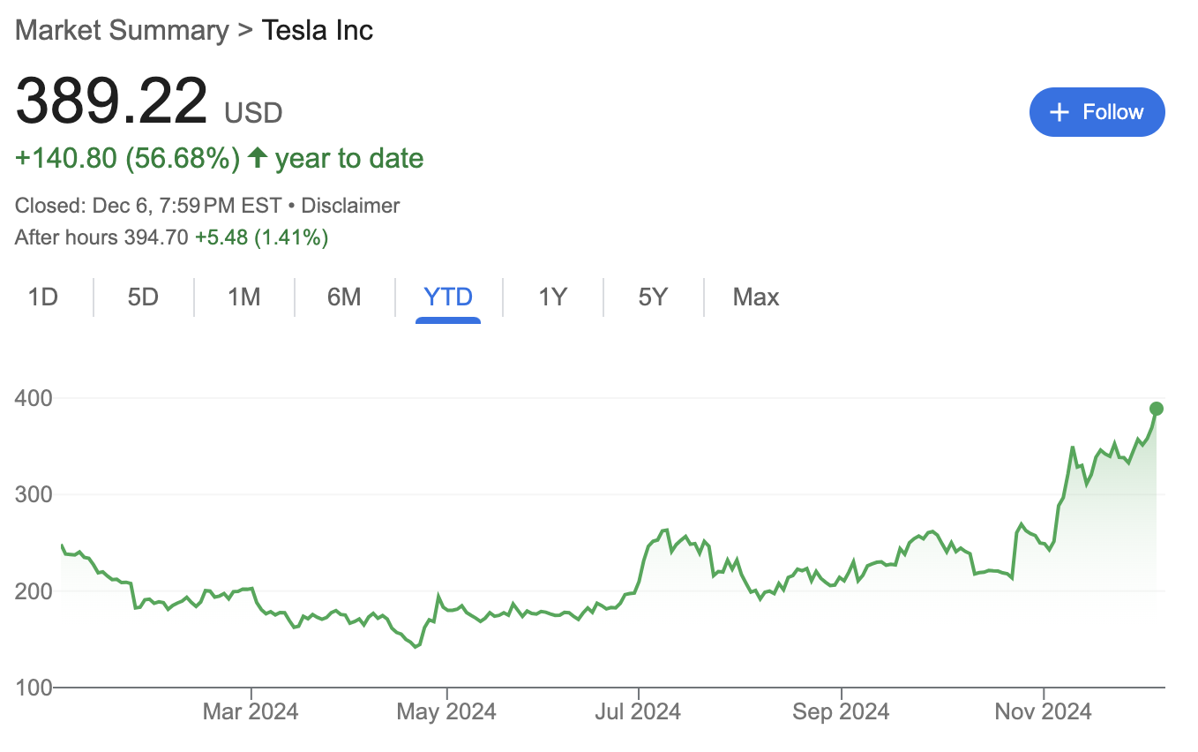
Task: Click the green up arrow icon
Action: pyautogui.click(x=257, y=158)
